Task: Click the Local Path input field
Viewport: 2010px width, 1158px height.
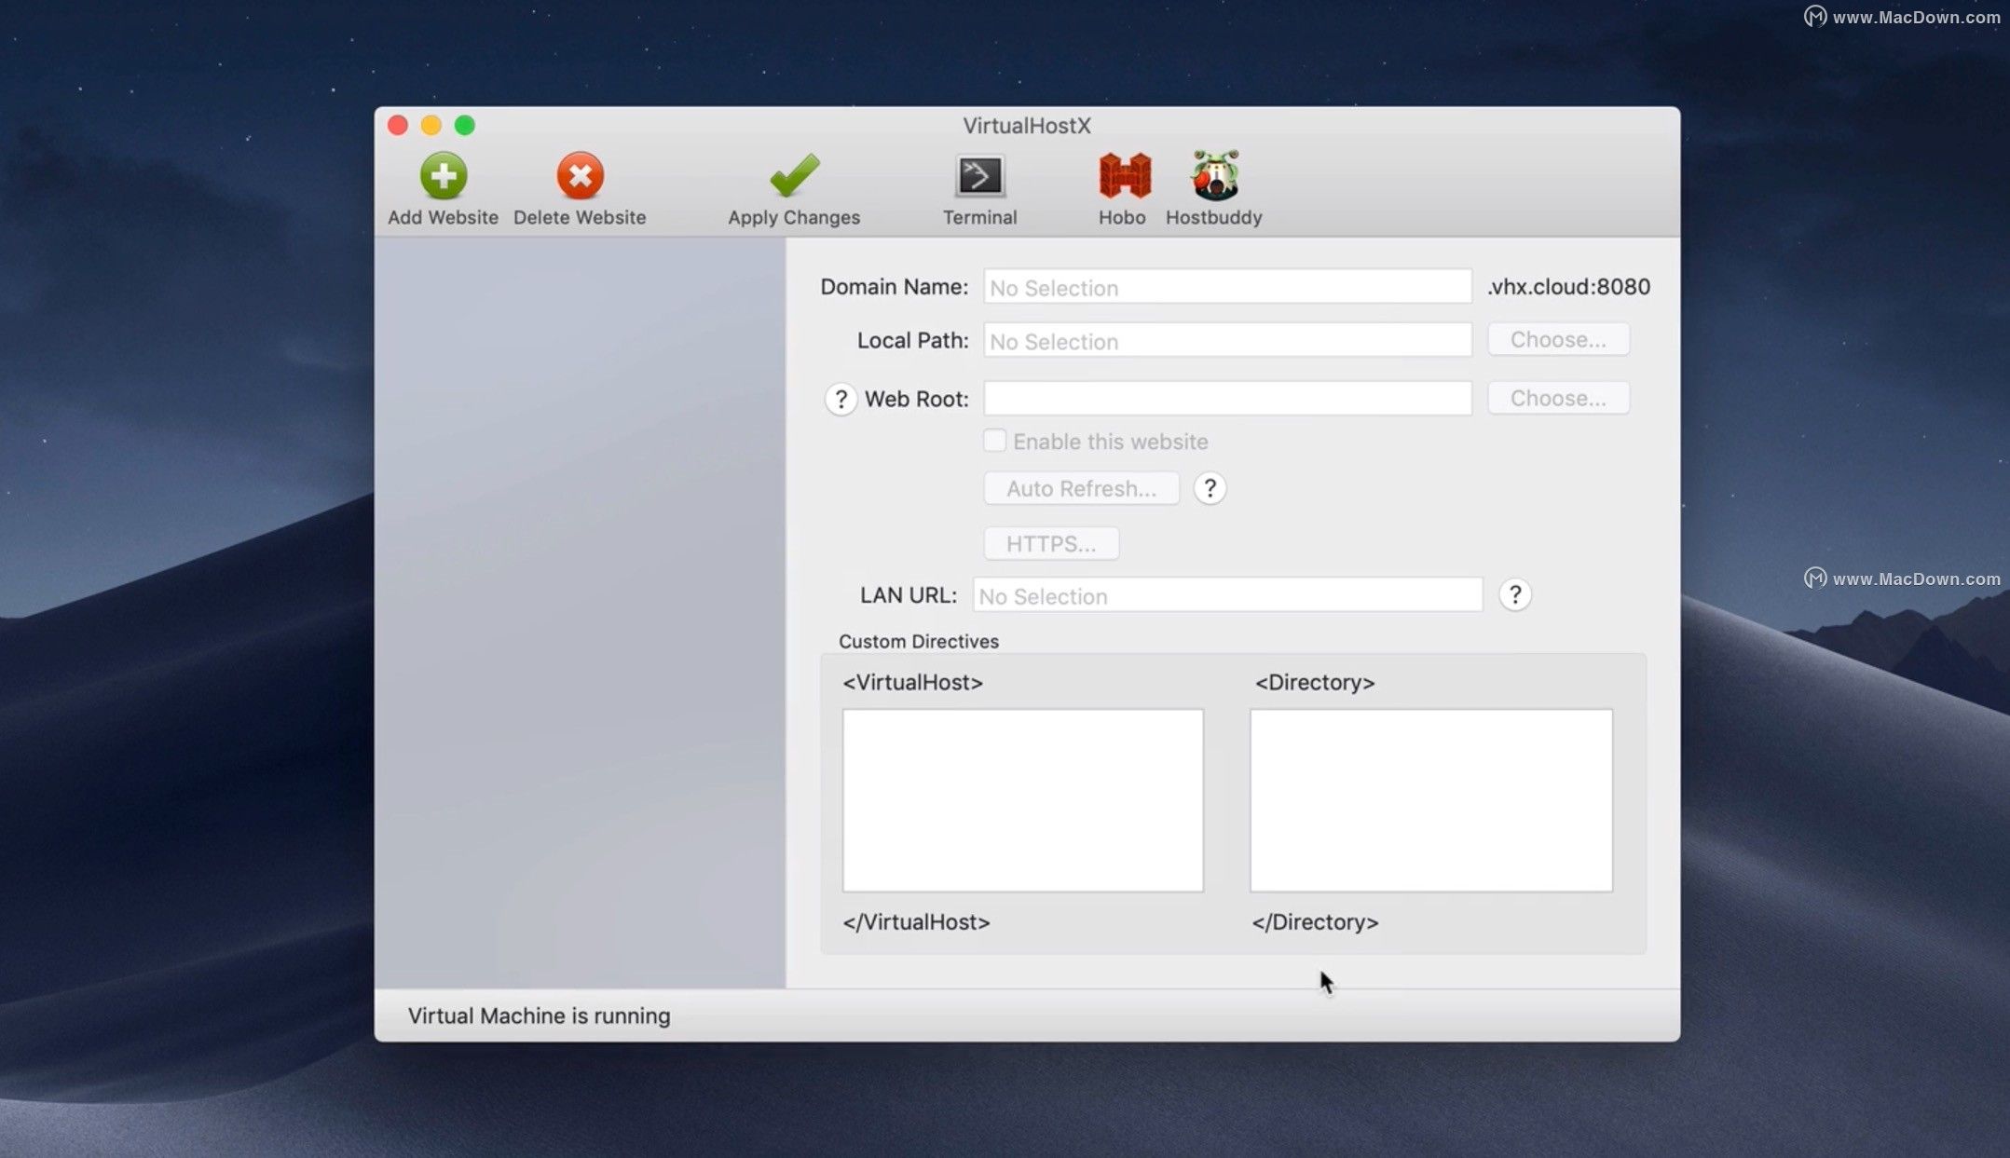Action: tap(1227, 340)
